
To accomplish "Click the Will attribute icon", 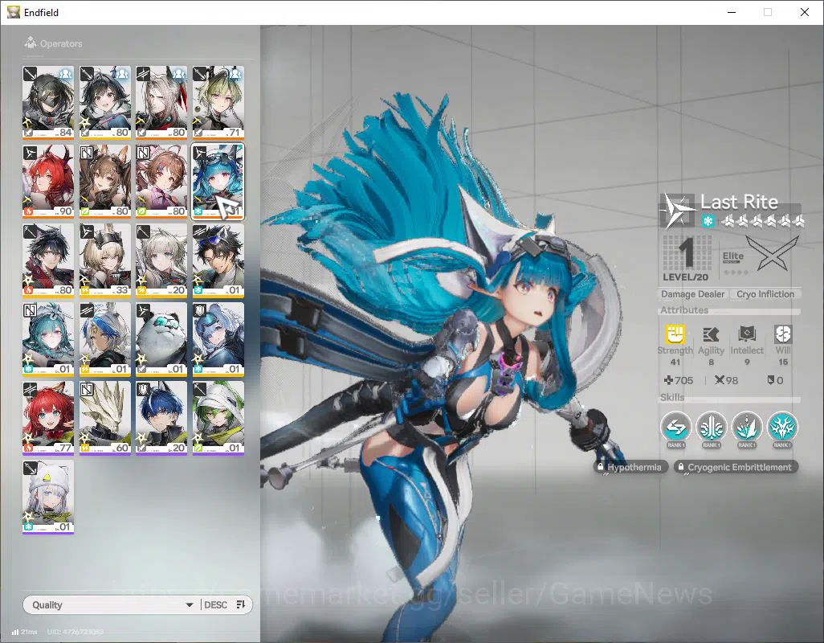I will [782, 334].
